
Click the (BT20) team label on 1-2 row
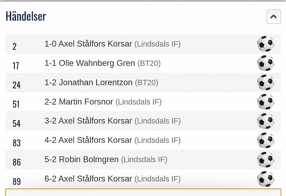[147, 83]
